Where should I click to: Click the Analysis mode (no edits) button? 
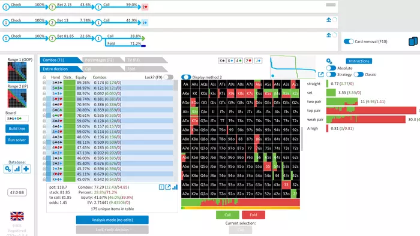pyautogui.click(x=112, y=220)
